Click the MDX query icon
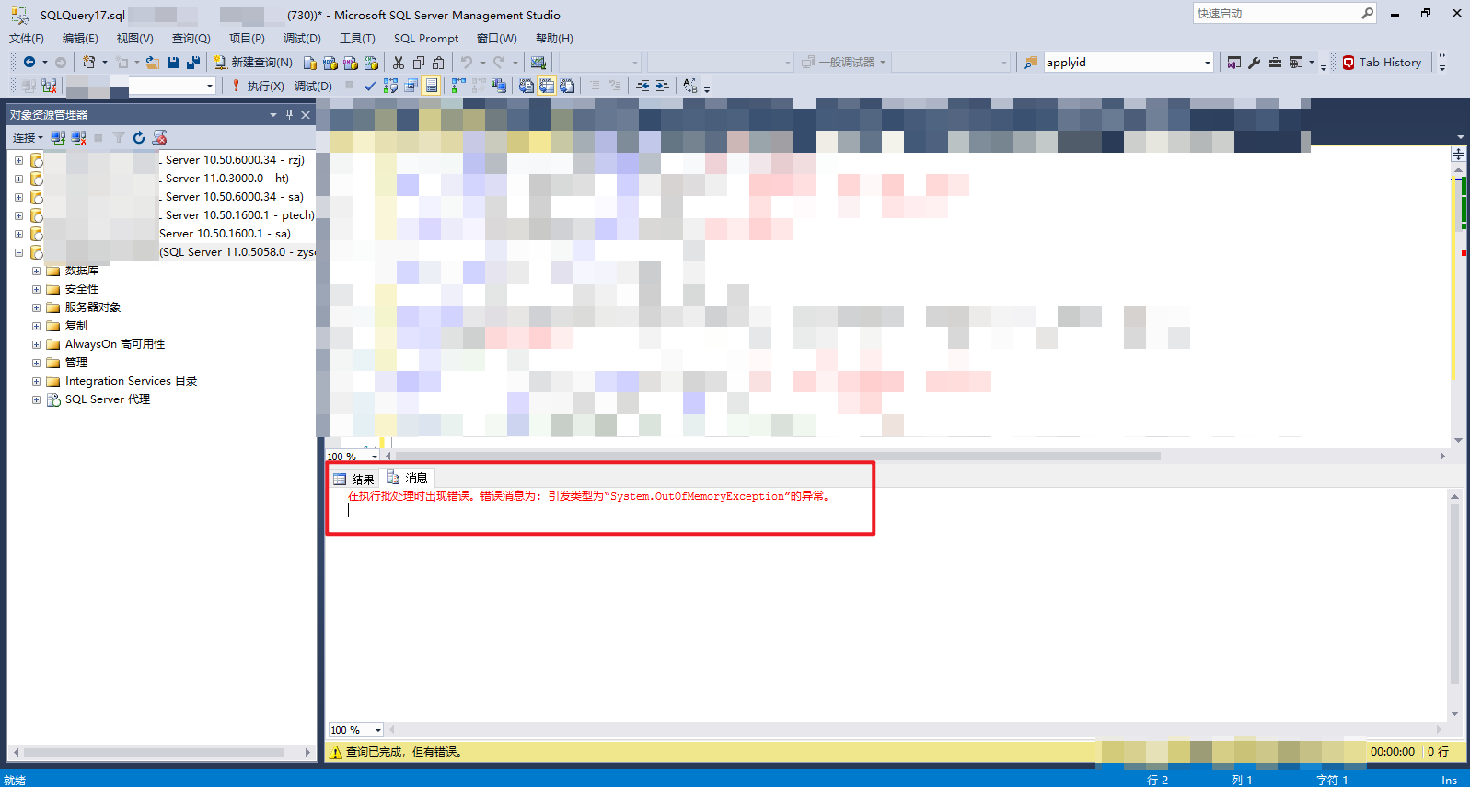Viewport: 1470px width, 787px height. coord(330,63)
